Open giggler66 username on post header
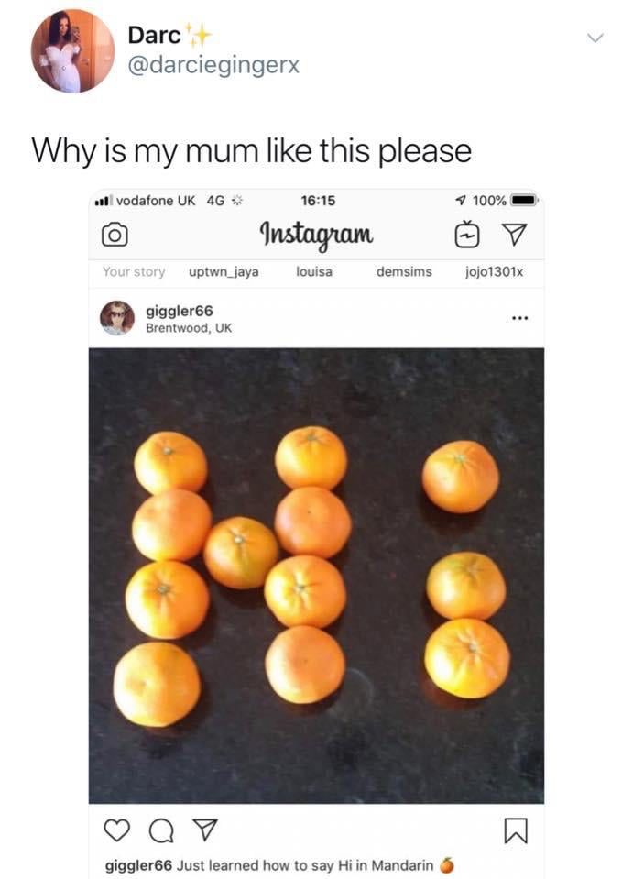The image size is (633, 879). [x=180, y=311]
